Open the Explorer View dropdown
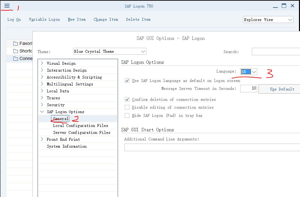300x197 pixels. click(290, 19)
